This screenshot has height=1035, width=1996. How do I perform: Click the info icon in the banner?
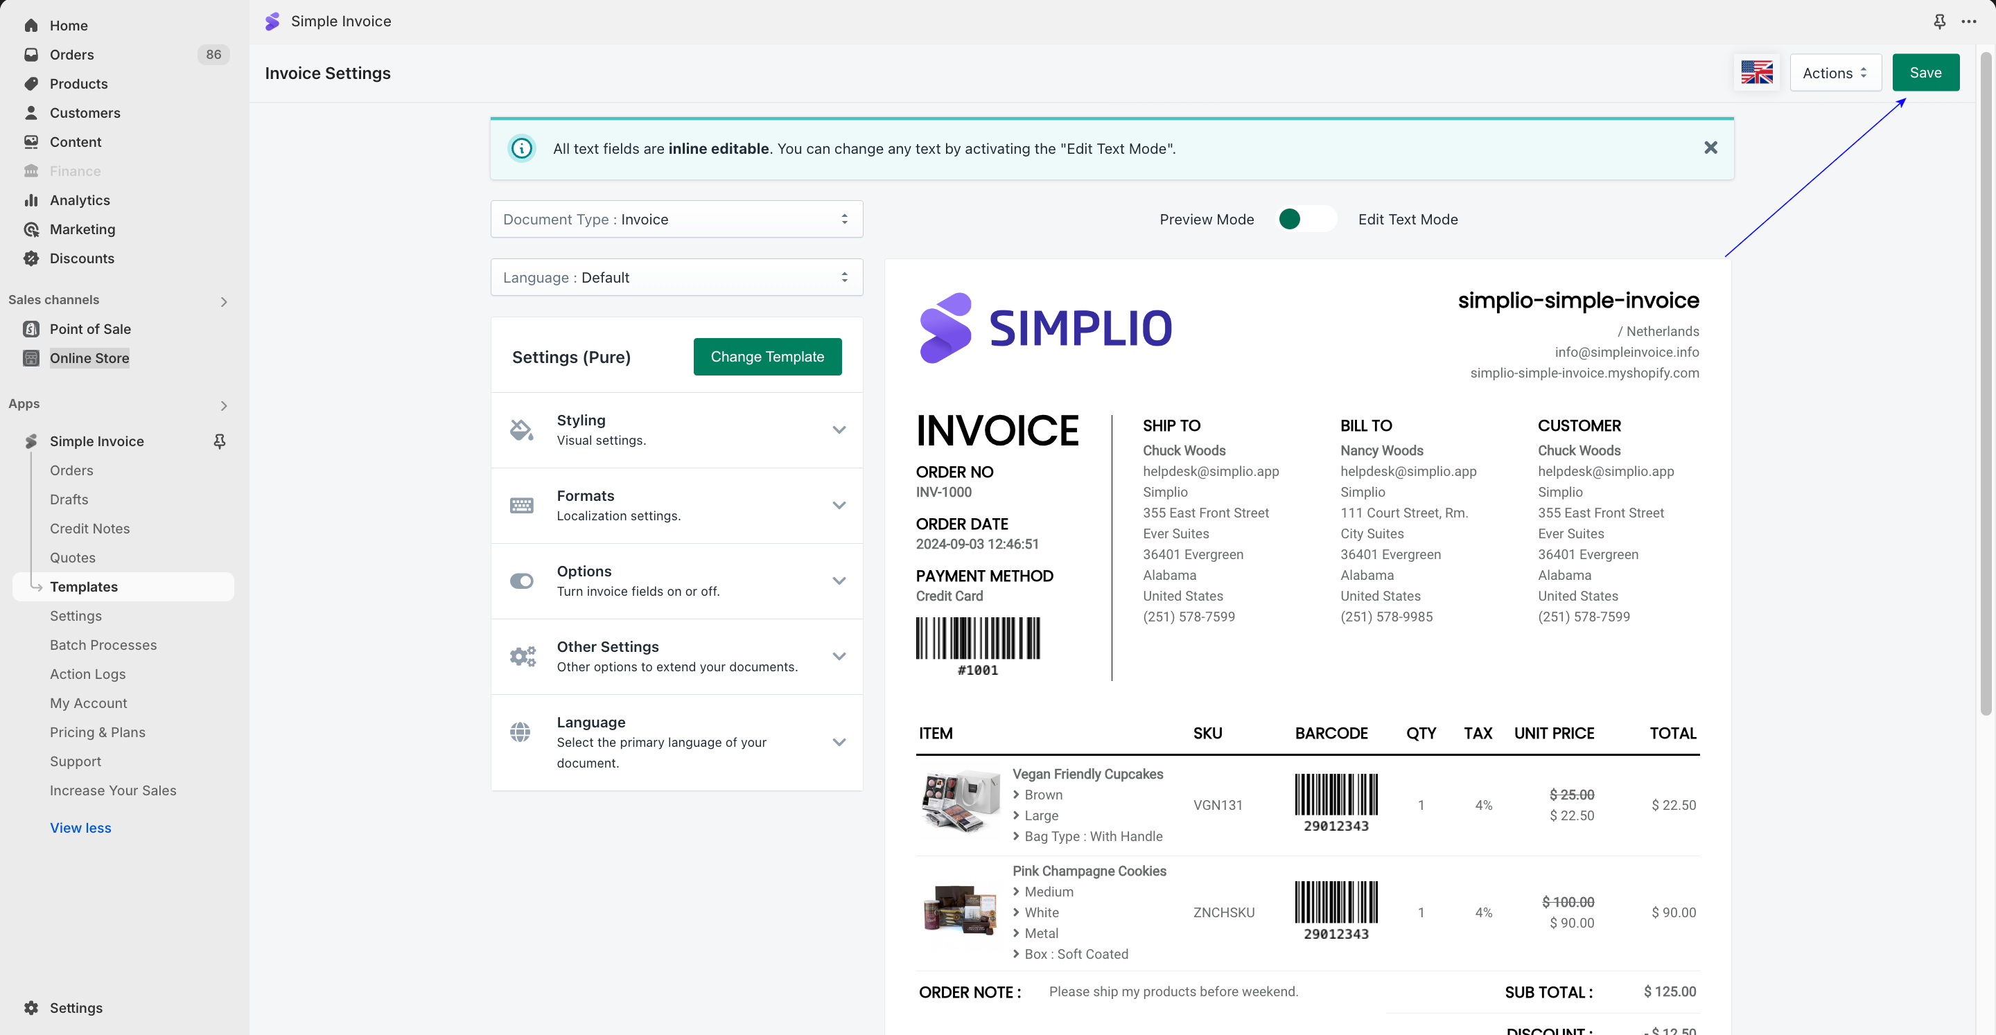coord(521,148)
